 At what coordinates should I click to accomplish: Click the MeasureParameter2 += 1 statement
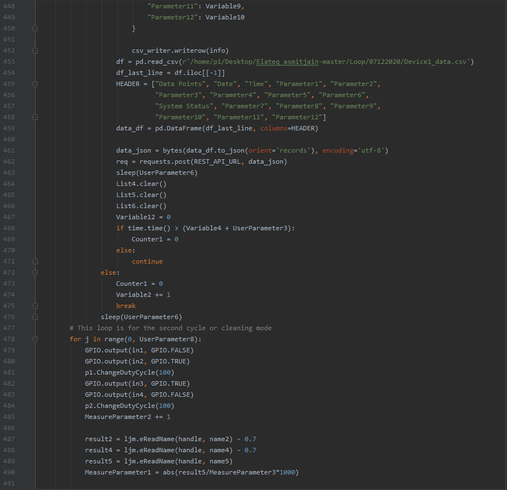tap(128, 417)
